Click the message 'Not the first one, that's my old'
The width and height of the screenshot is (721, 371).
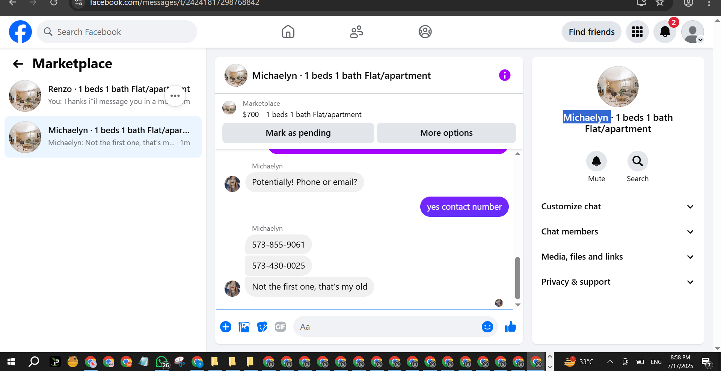[x=309, y=287]
